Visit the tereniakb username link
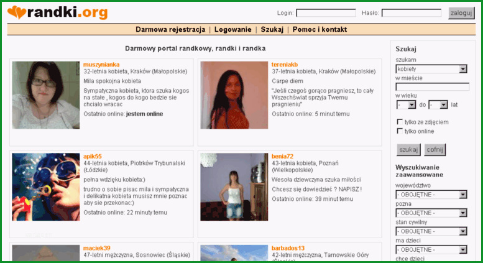 click(285, 65)
